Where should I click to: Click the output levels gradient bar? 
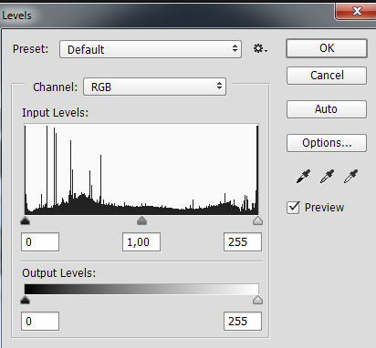(141, 289)
